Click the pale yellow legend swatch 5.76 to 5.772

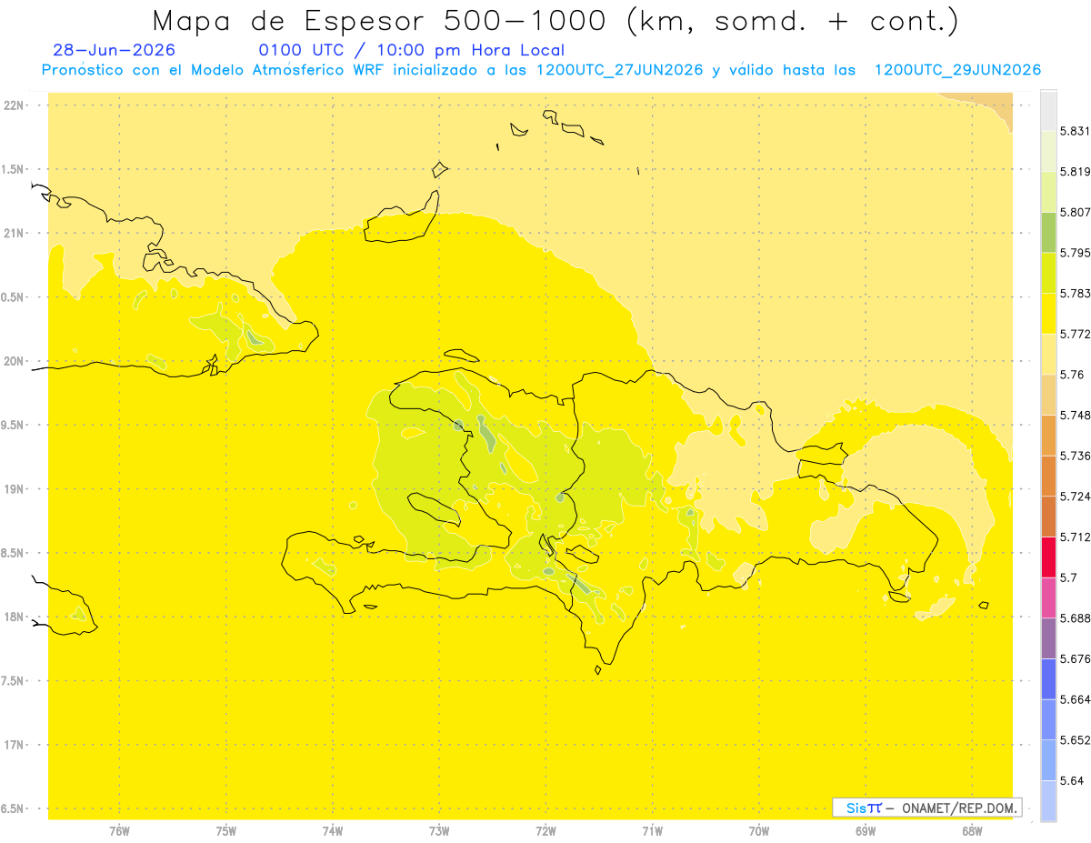pos(1048,354)
